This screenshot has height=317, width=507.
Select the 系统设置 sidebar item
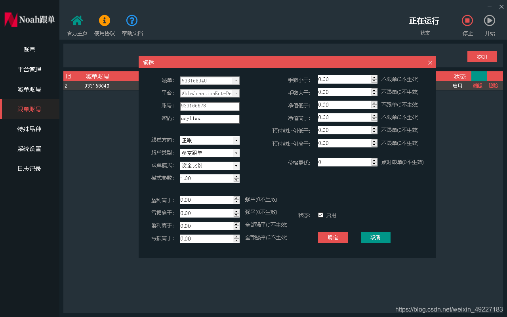pos(30,149)
